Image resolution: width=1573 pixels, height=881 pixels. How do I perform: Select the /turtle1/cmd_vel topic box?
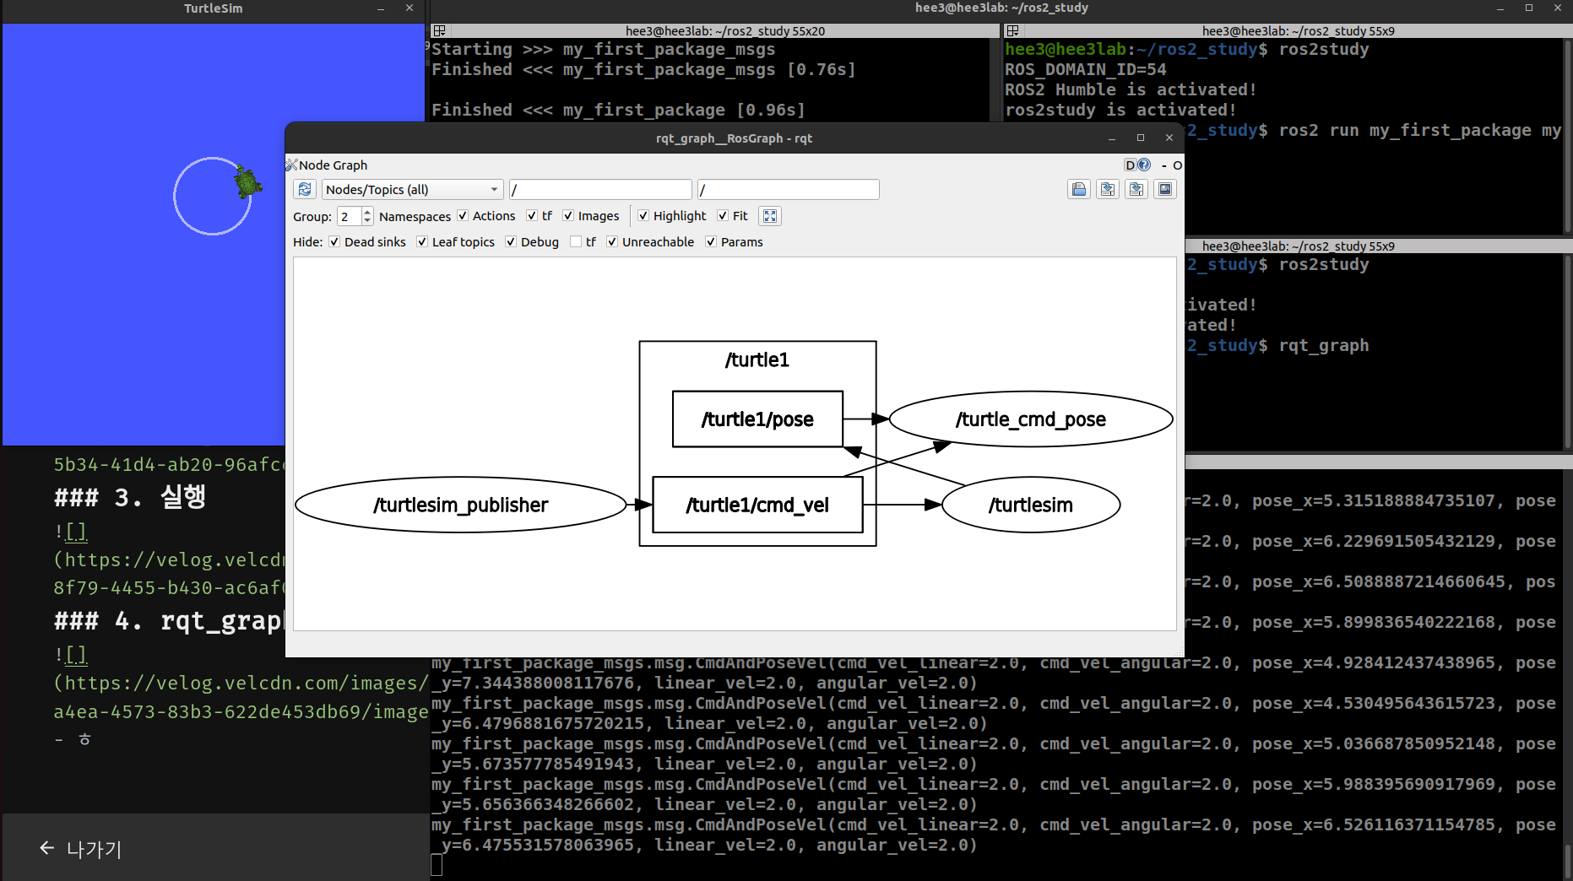(x=757, y=505)
